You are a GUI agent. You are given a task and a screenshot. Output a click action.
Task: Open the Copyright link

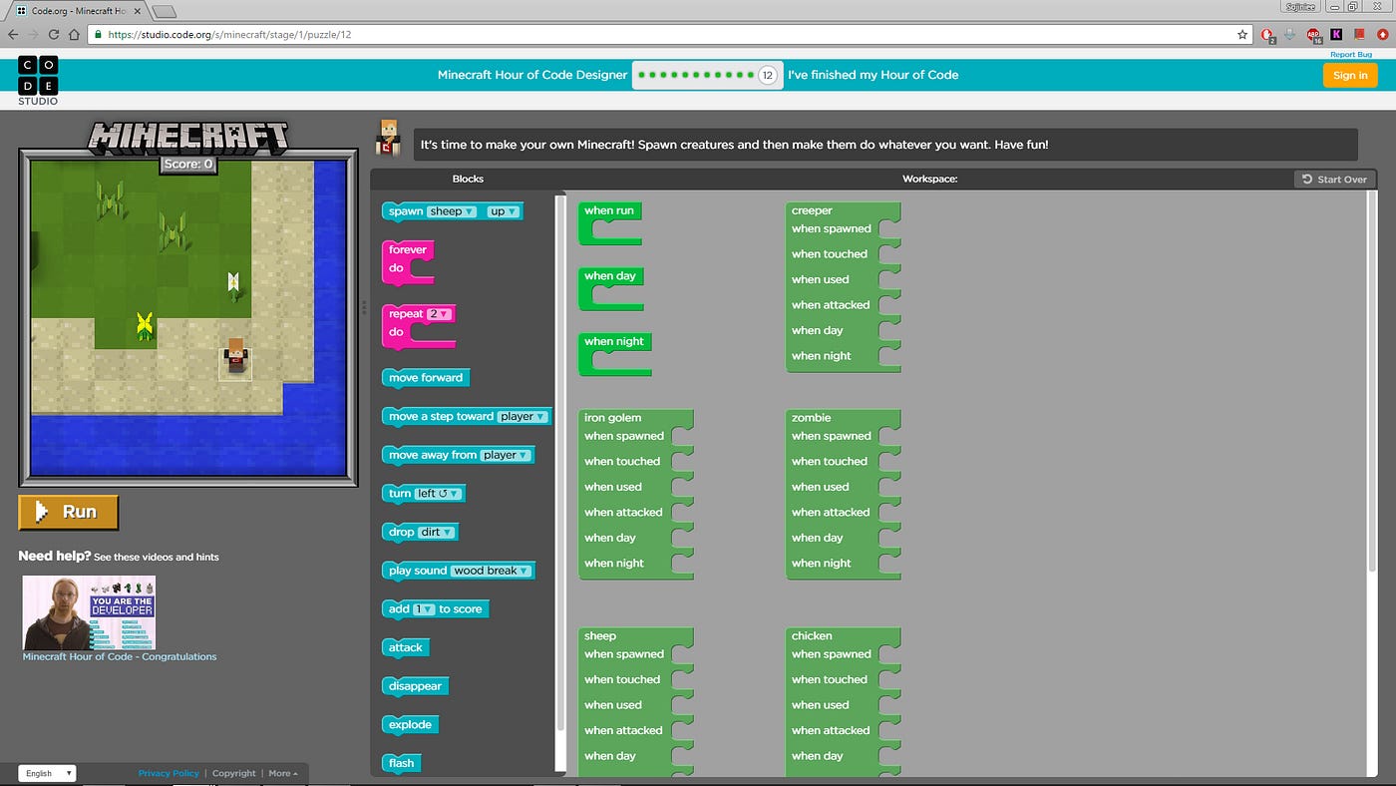234,773
